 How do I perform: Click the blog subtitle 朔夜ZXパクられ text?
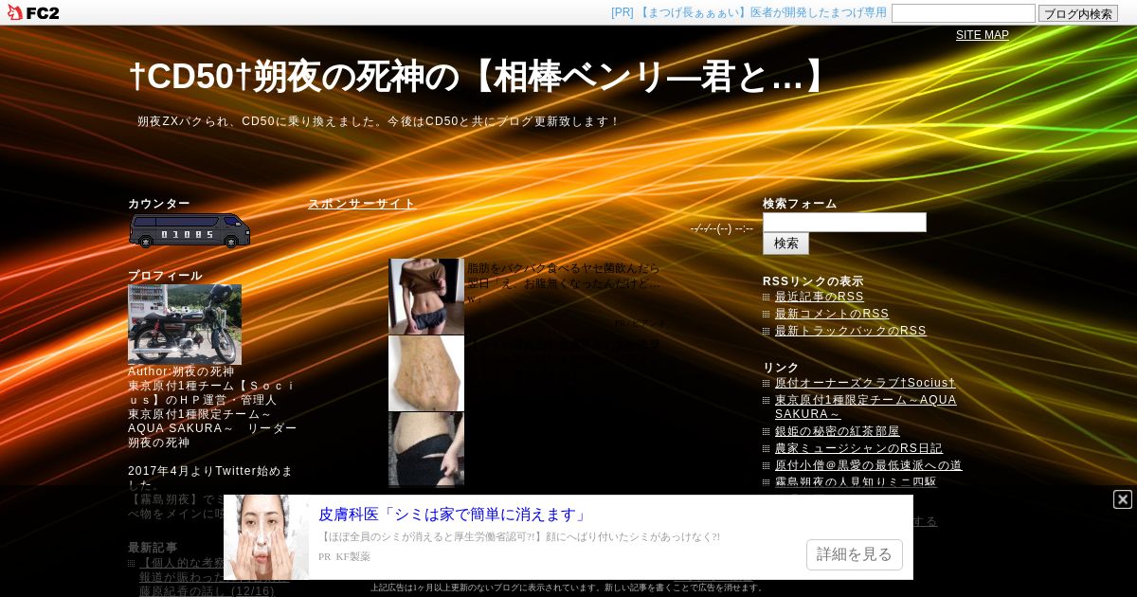click(x=379, y=121)
